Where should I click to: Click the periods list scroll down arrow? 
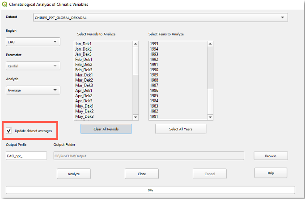(136, 117)
